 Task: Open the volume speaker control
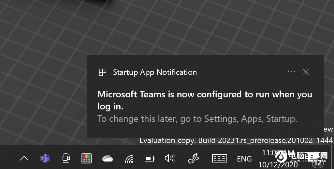(x=170, y=158)
